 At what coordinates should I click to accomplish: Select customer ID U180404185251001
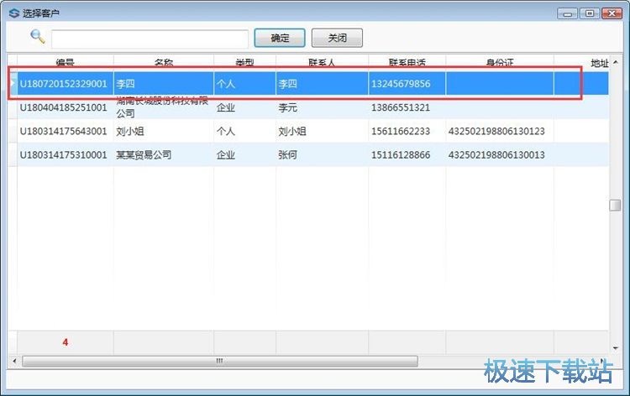[64, 107]
